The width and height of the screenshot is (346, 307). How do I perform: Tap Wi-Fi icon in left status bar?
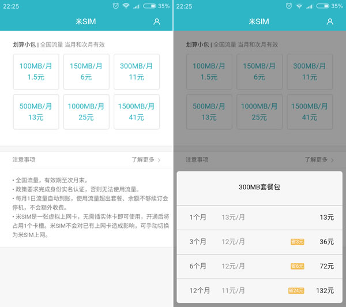click(x=126, y=6)
